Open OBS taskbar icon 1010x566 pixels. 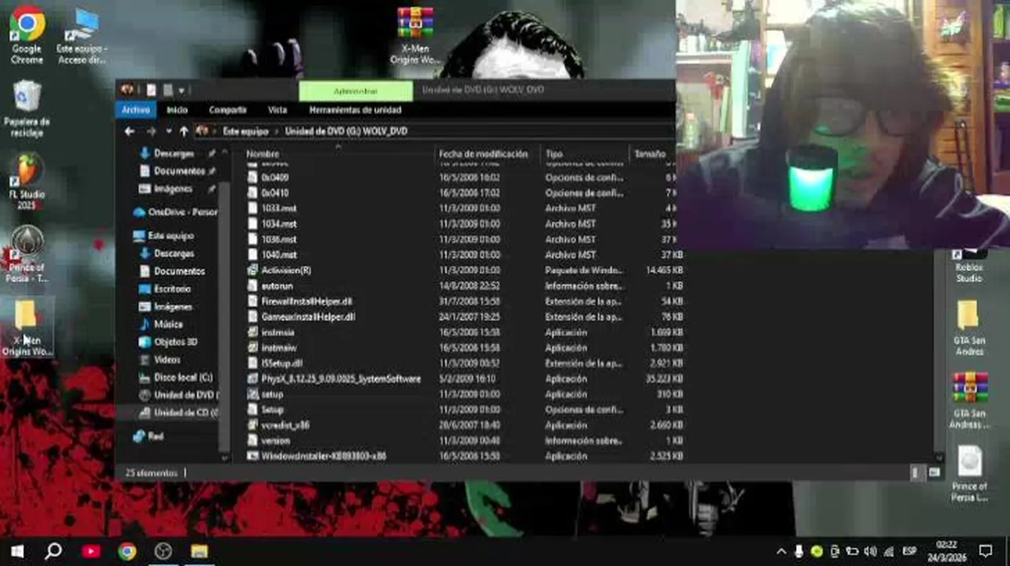pos(163,551)
